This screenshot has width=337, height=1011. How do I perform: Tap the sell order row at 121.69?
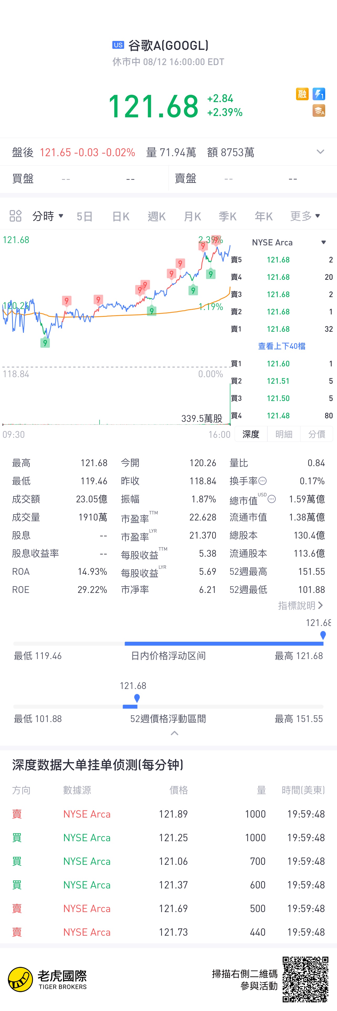tap(169, 909)
